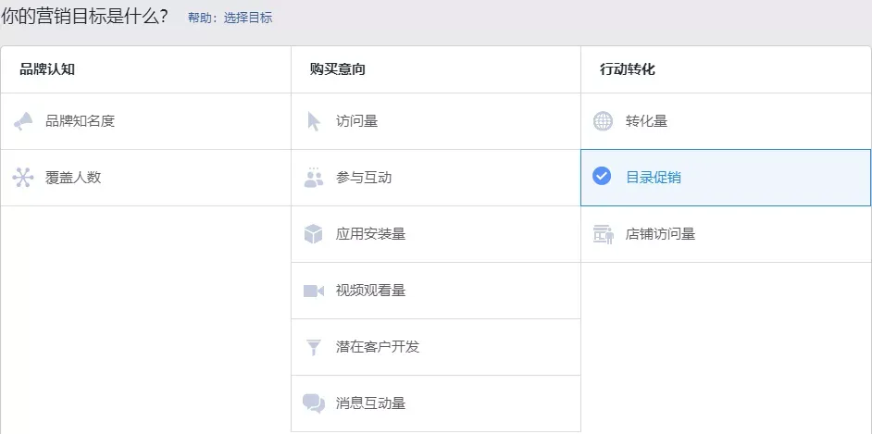Click the funnel icon for 潜在客户开发
This screenshot has height=434, width=872.
coord(314,348)
